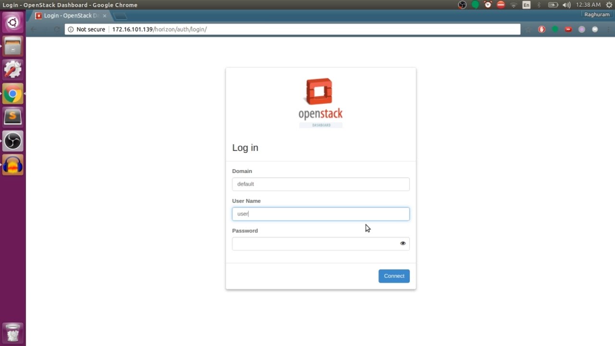
Task: Open the Raghuram profile button
Action: 597,14
